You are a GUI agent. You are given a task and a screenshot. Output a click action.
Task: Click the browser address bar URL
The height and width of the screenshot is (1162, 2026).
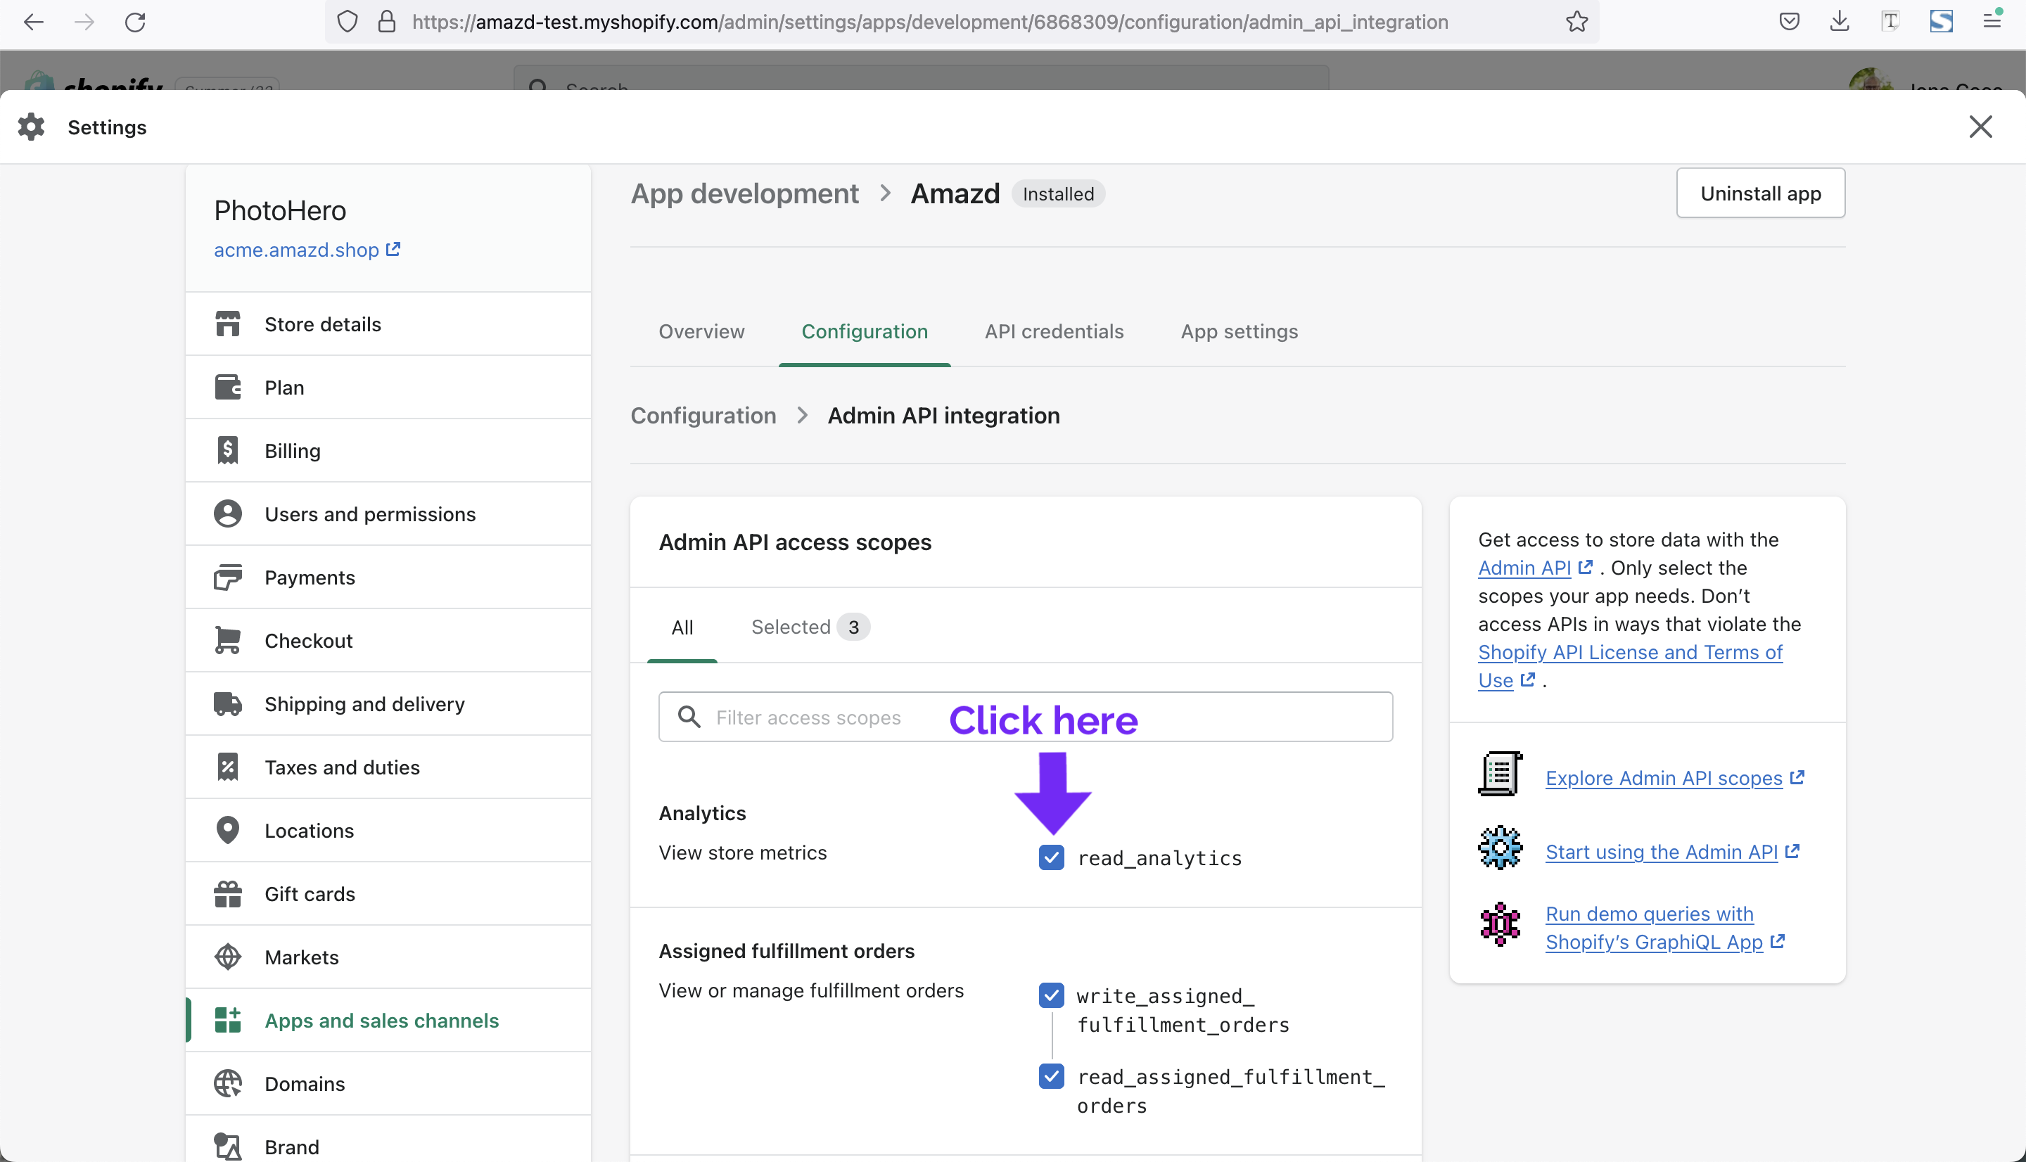(x=929, y=22)
